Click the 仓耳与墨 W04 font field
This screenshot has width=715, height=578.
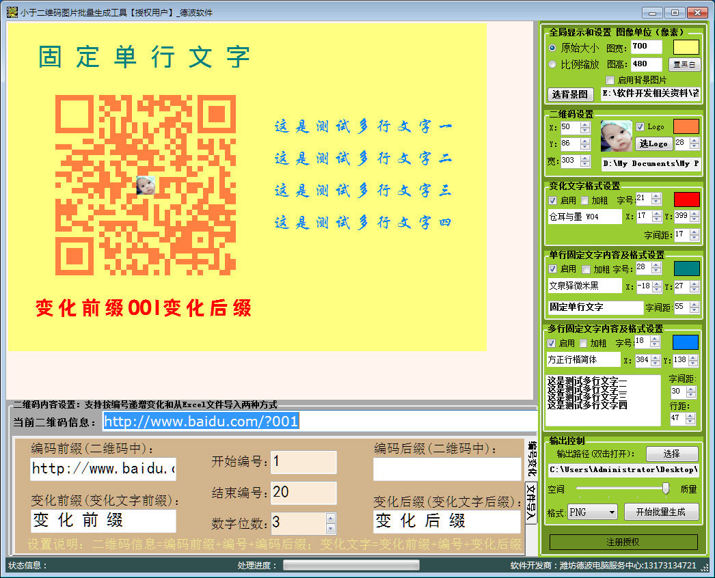pos(584,217)
